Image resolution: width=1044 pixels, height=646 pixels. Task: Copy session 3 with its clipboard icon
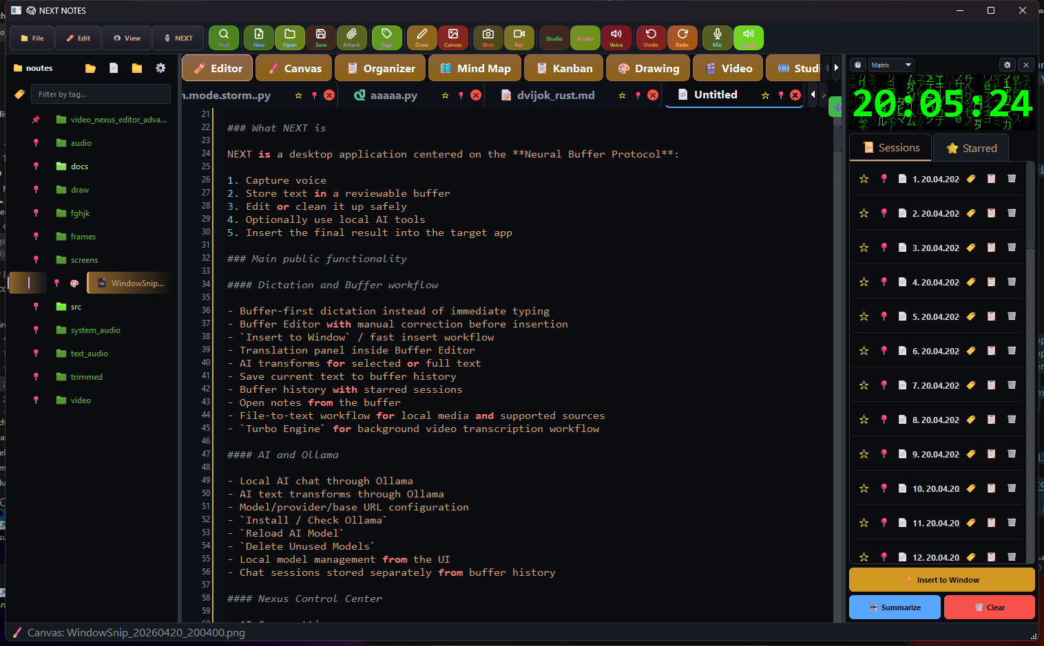(x=991, y=248)
